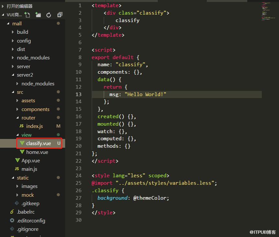Click the code minimap preview
Screen dimensions: 279x237
coord(268,12)
